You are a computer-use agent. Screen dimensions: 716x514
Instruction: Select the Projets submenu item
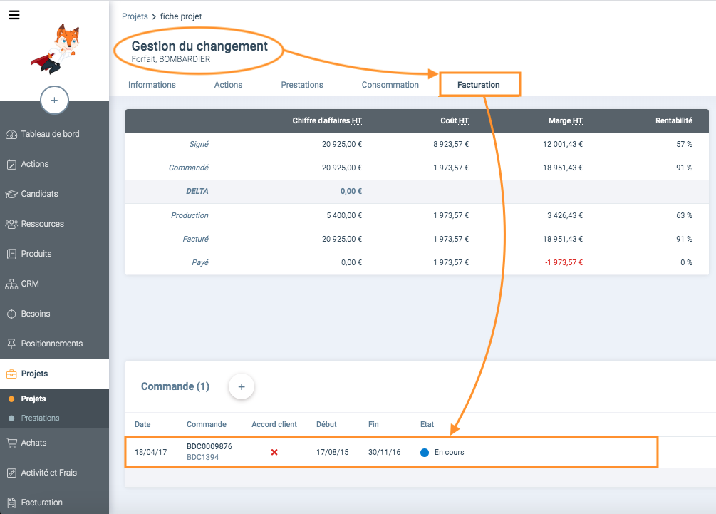tap(33, 399)
